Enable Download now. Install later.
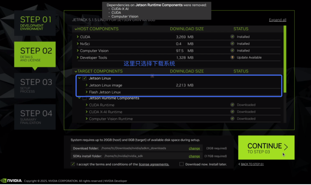Viewport: 311px width, 185px height. click(x=181, y=164)
